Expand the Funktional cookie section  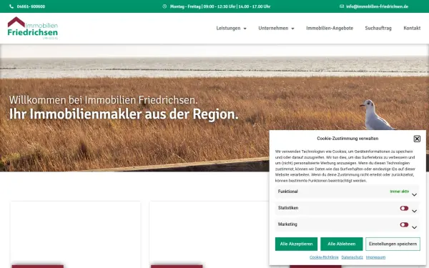[x=347, y=192]
